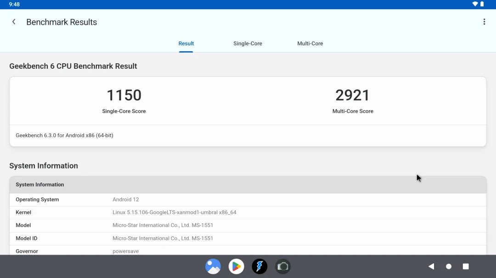Open the Camera app in taskbar
Viewport: 496px width, 278px height.
283,267
